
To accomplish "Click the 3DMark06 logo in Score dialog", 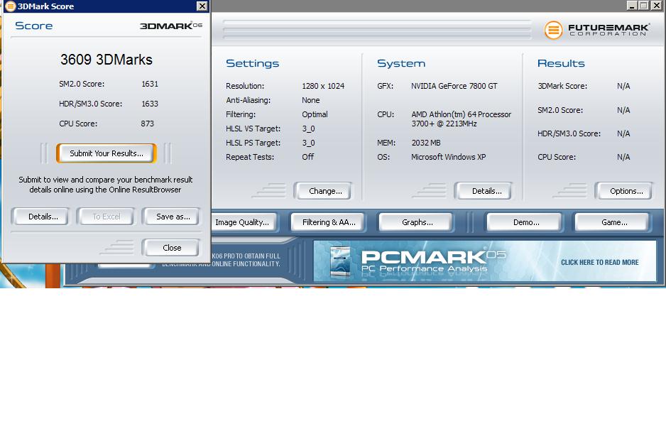I will [170, 26].
